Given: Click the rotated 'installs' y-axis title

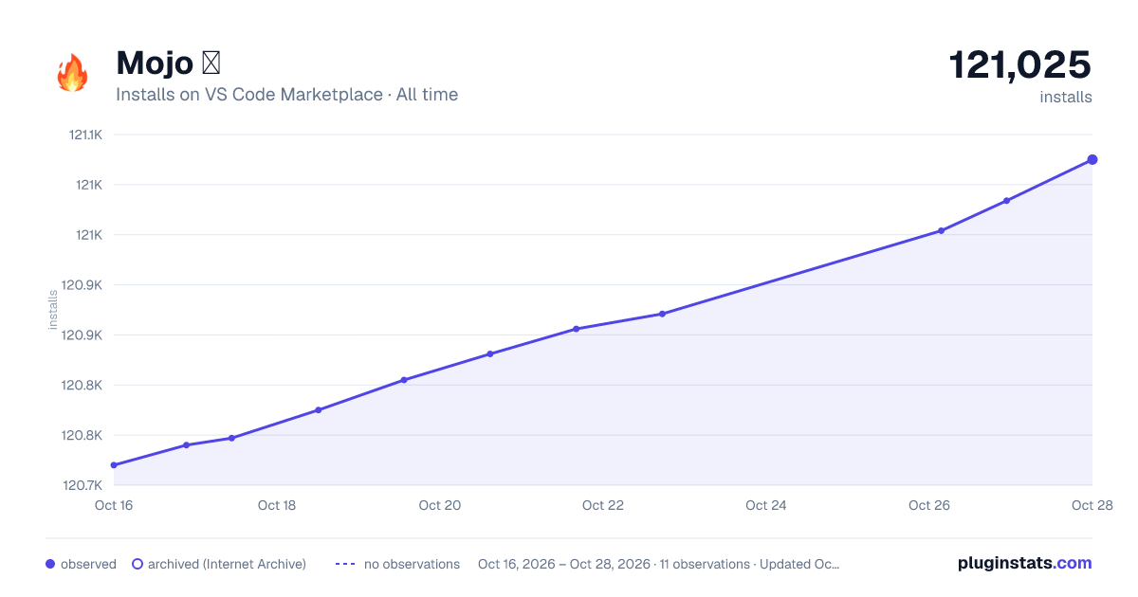Looking at the screenshot, I should tap(53, 310).
